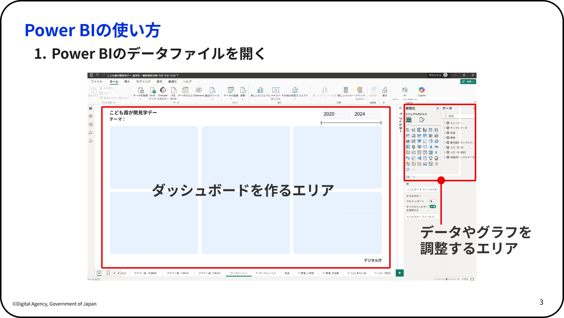
Task: Click the ドリルスルー フィールド drop well
Action: [422, 217]
